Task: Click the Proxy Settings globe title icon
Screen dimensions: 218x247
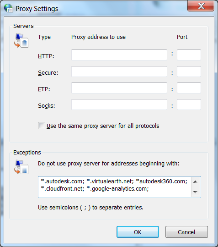Action: [x=8, y=8]
